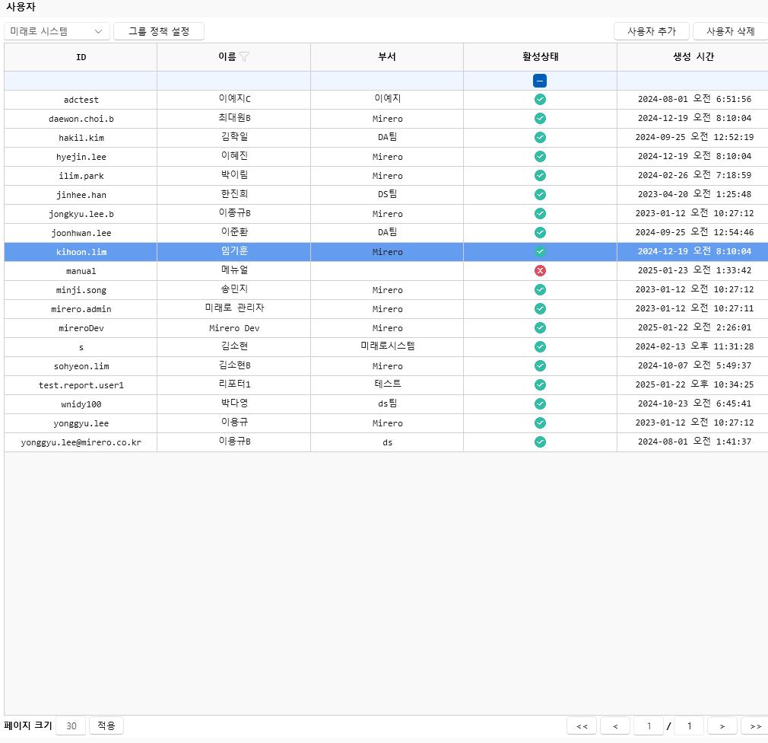Select the jinhee.han user row

coord(81,195)
